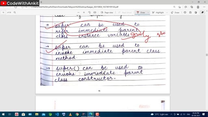Select the Erase tool
208x117 pixels.
point(175,12)
